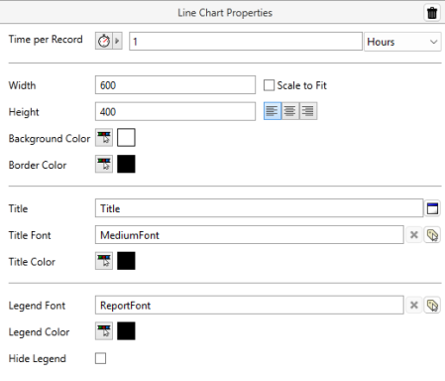This screenshot has width=445, height=381.
Task: Click the Height input field
Action: click(175, 111)
